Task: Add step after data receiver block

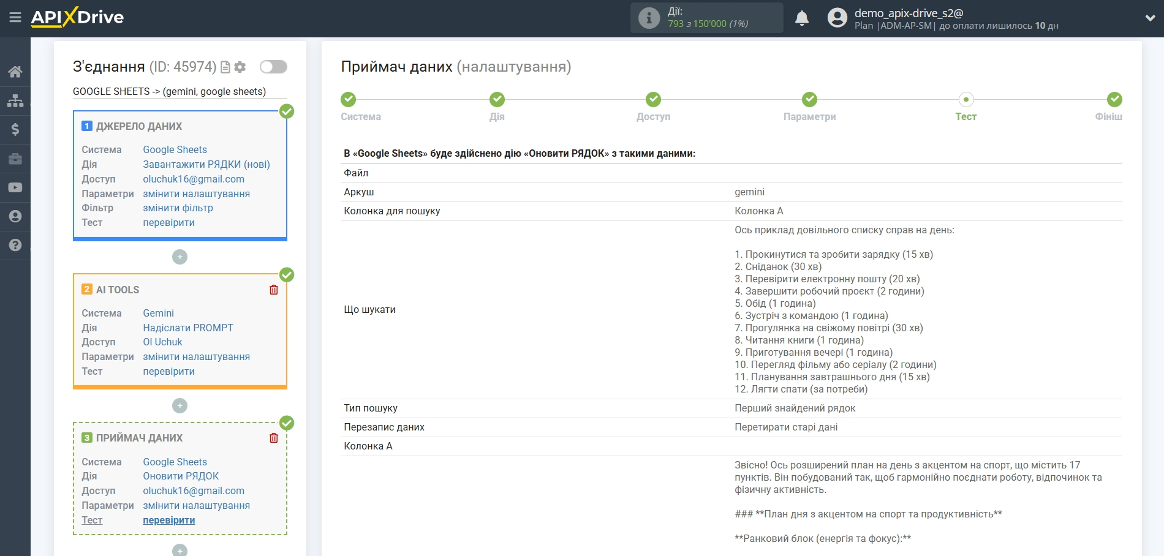Action: click(180, 550)
